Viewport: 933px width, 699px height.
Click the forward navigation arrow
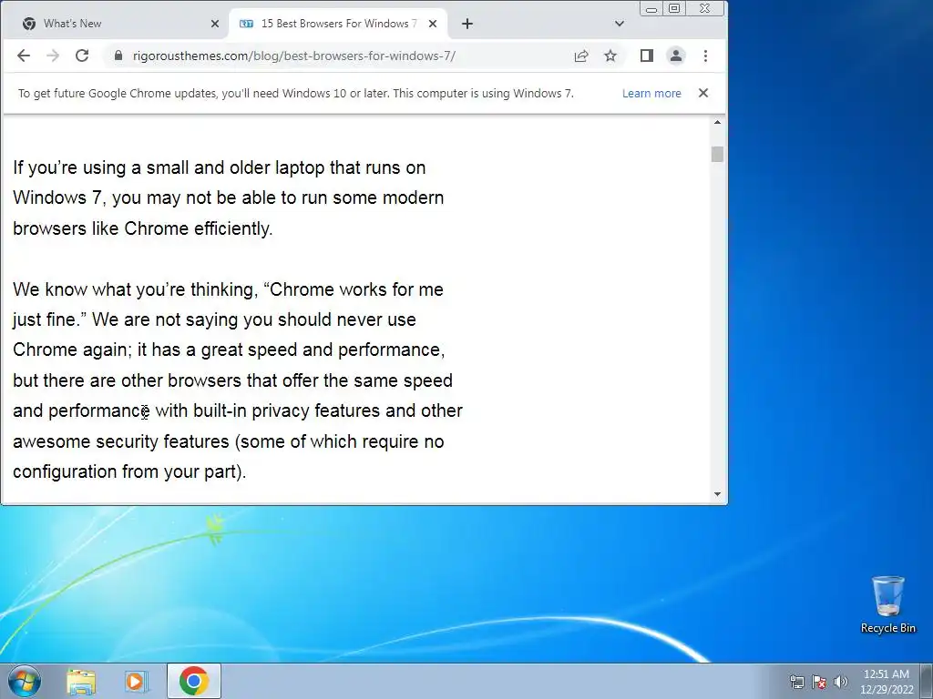(52, 56)
